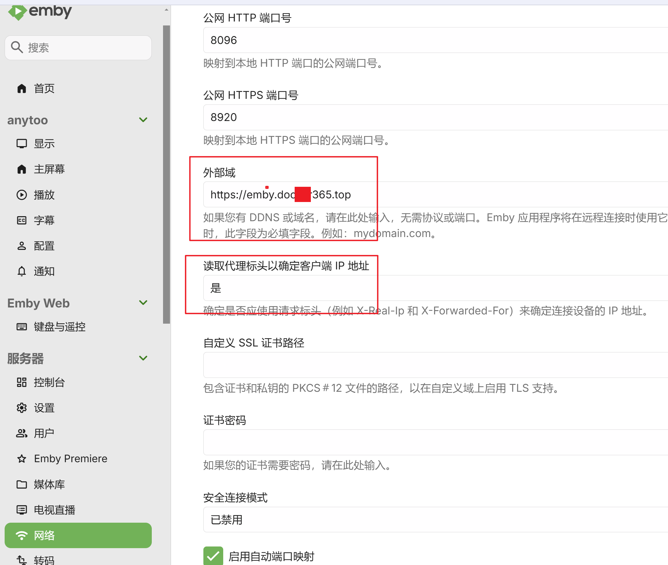Collapse the 服务器 section chevron

pos(143,358)
